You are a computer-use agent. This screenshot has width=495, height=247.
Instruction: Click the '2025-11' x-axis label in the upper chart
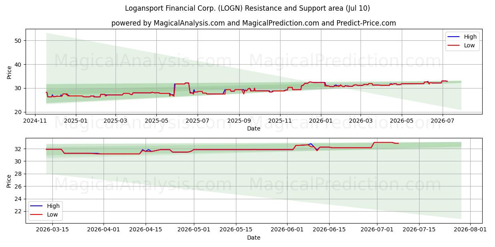click(280, 121)
